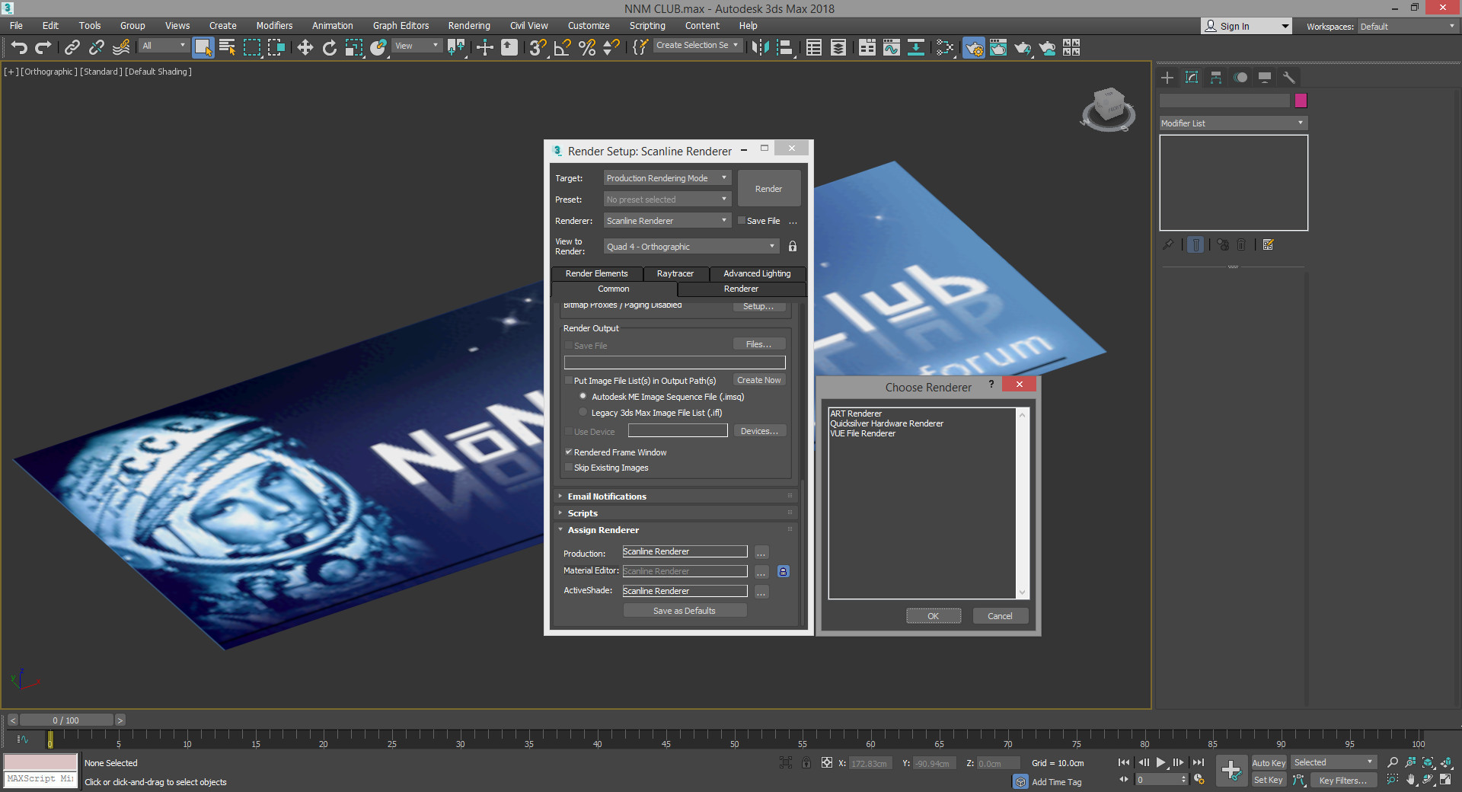Click Save as Defaults button

coord(685,611)
